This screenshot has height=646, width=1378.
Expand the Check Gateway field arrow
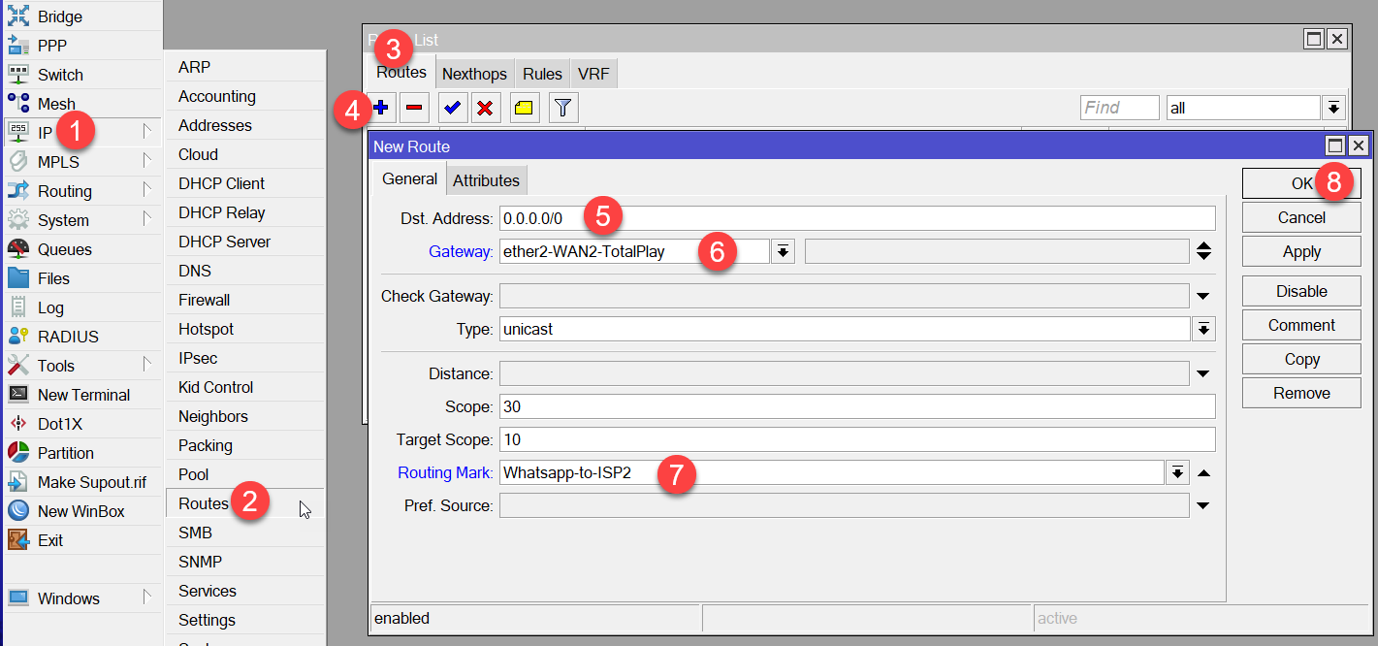1203,296
